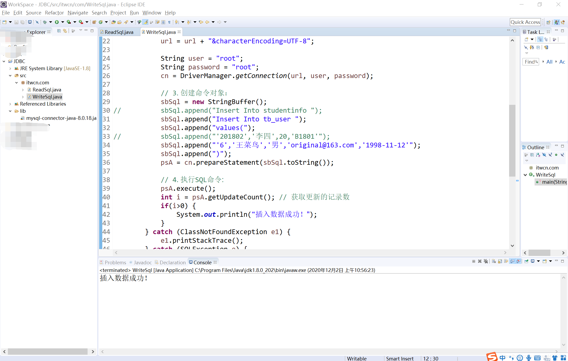Switch to the Problems tab

coord(113,262)
